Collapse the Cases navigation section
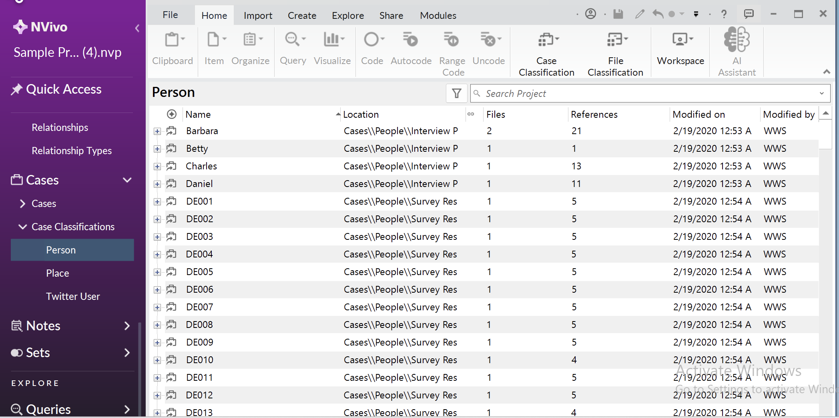This screenshot has width=839, height=418. click(x=127, y=180)
